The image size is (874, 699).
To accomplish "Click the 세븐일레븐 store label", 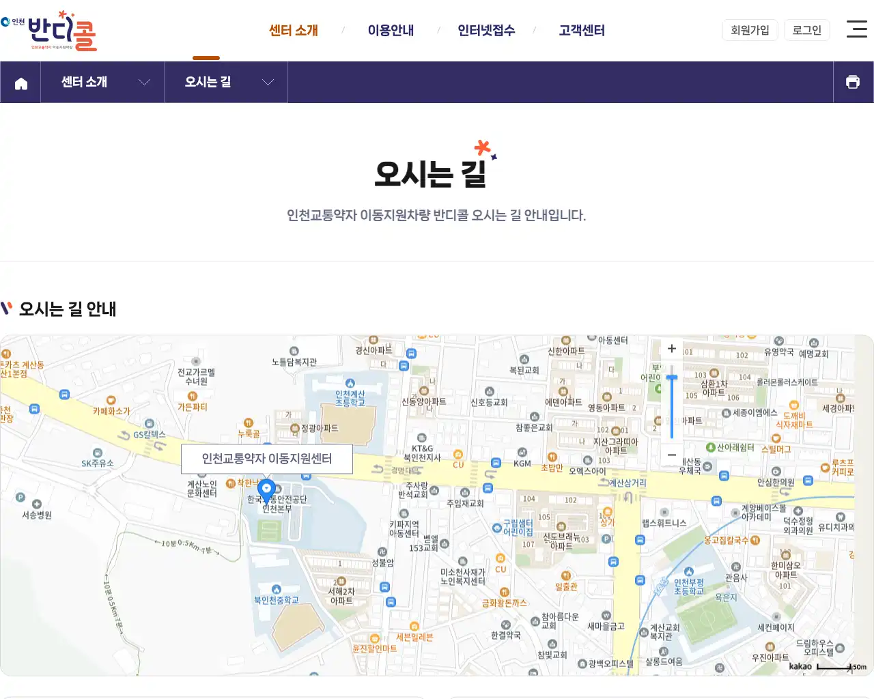I will [414, 637].
